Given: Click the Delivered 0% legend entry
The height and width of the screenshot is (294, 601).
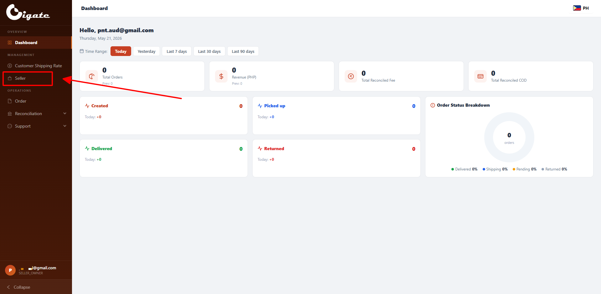Looking at the screenshot, I should (464, 169).
